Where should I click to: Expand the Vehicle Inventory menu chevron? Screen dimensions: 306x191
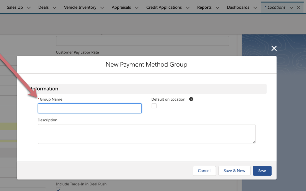click(102, 8)
